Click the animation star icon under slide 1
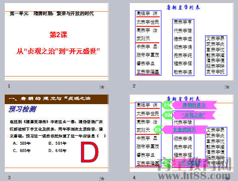Image resolution: width=238 pixels, height=181 pixels. pos(102,87)
